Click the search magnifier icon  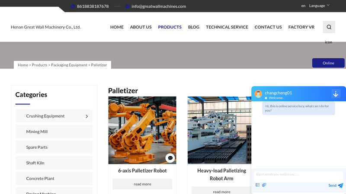click(329, 27)
